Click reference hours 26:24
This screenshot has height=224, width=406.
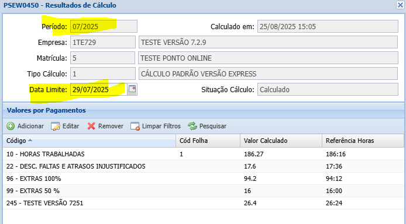(x=334, y=203)
